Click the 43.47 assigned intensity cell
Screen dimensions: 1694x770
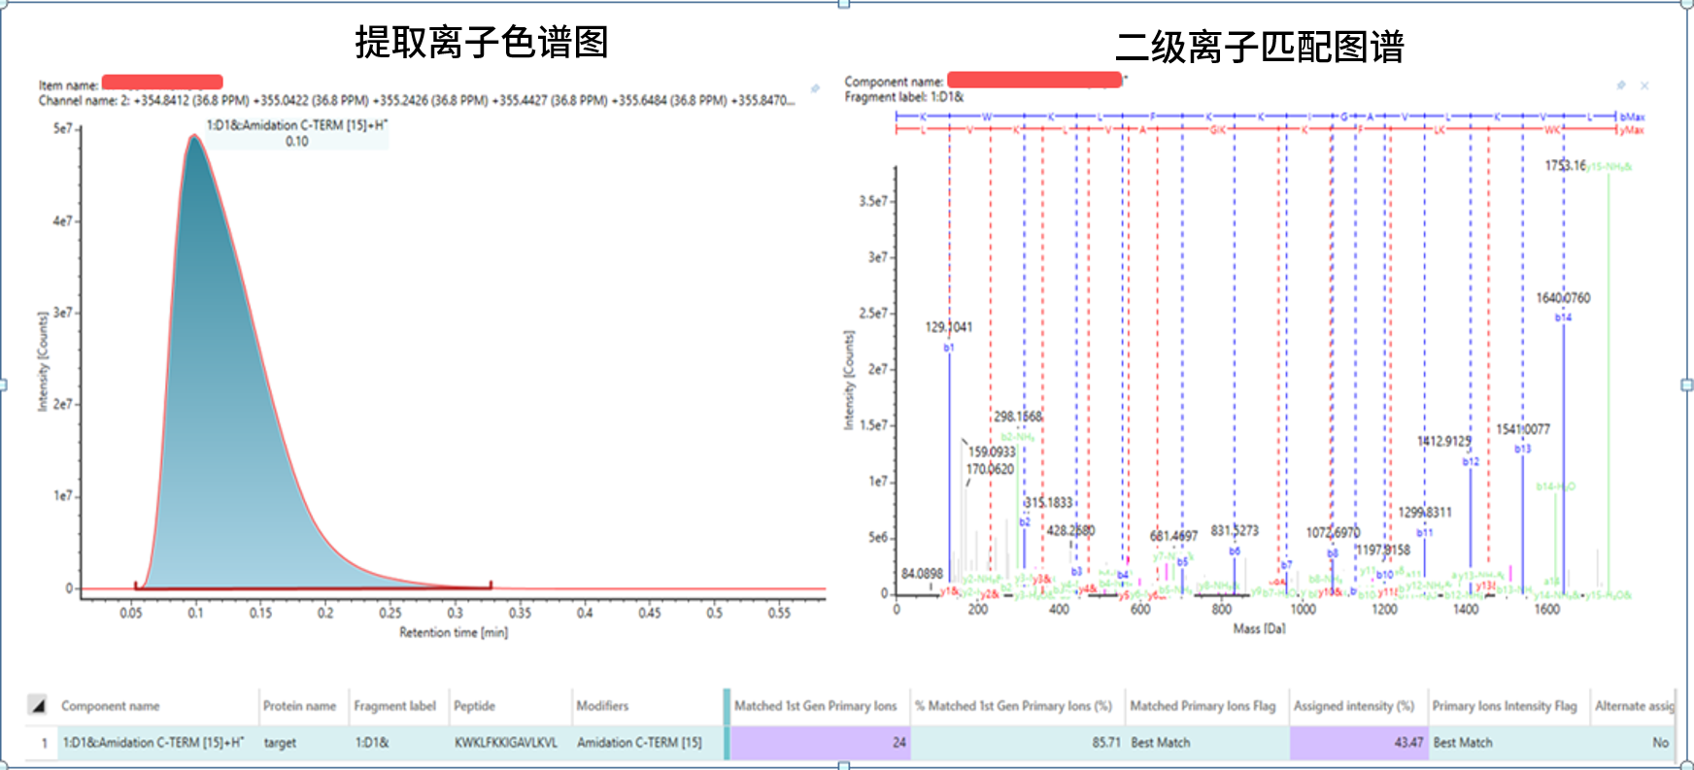[1358, 743]
